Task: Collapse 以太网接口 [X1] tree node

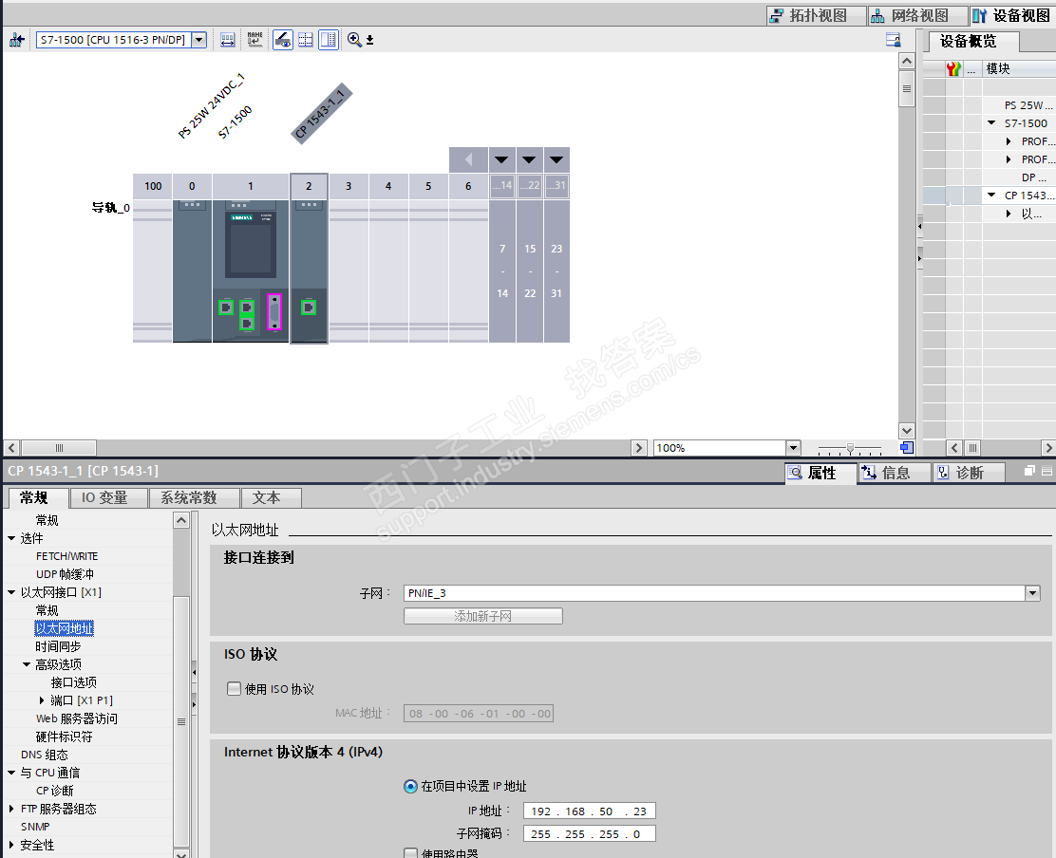Action: (11, 592)
